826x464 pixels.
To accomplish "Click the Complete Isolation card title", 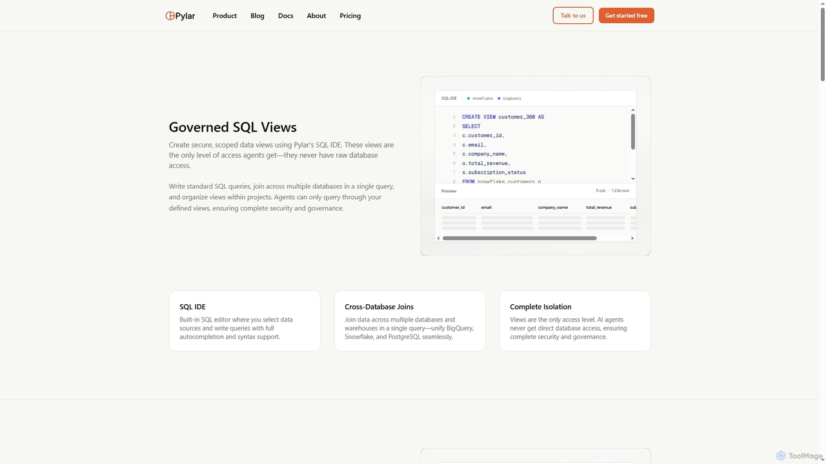I will (541, 307).
